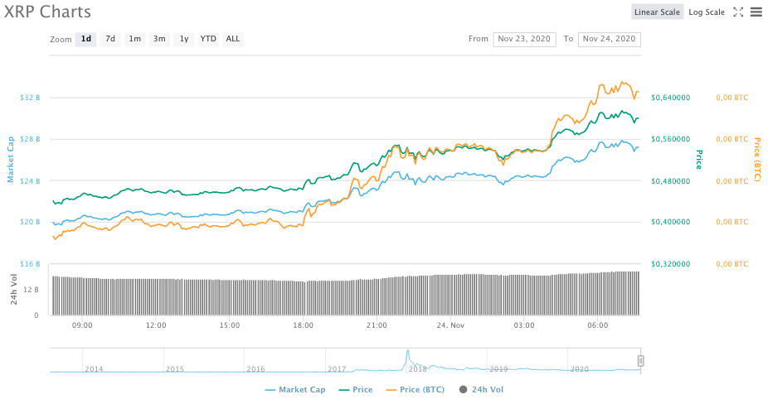Viewport: 768px width, 399px height.
Task: Switch to Log Scale
Action: pyautogui.click(x=707, y=12)
